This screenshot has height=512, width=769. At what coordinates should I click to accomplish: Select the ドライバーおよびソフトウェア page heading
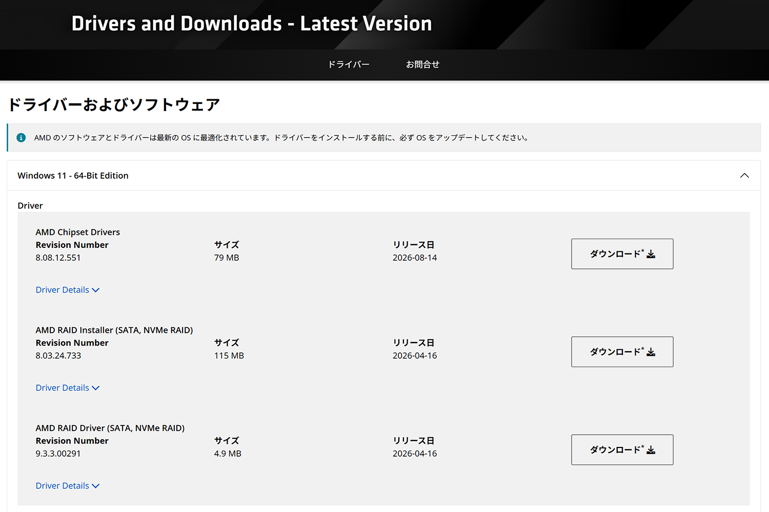point(114,104)
